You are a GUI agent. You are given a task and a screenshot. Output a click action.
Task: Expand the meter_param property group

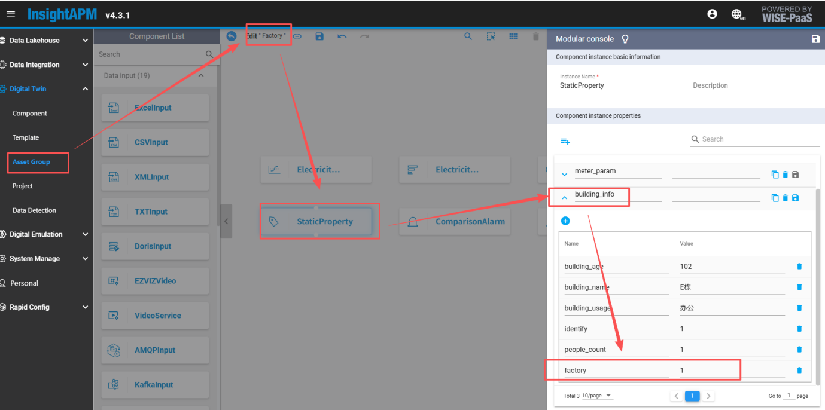tap(565, 175)
